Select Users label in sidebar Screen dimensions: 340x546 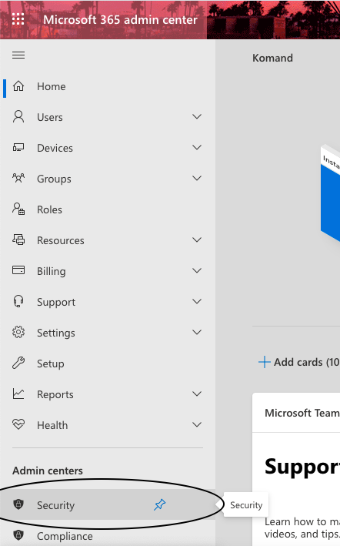click(x=50, y=117)
